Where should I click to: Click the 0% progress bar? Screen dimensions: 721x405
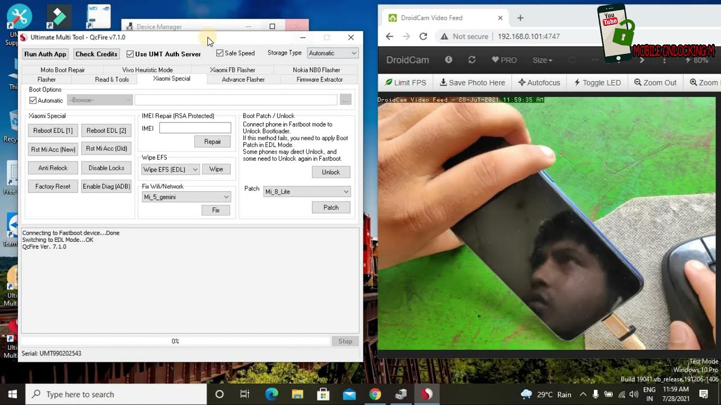(175, 341)
